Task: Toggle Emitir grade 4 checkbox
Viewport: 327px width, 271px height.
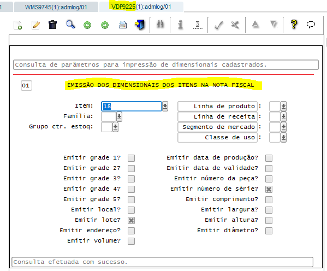Action: click(131, 190)
